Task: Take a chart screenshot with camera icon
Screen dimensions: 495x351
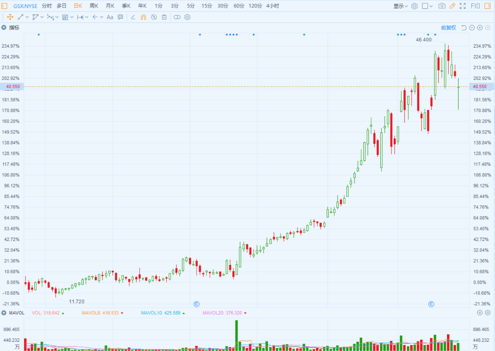Action: [x=442, y=6]
